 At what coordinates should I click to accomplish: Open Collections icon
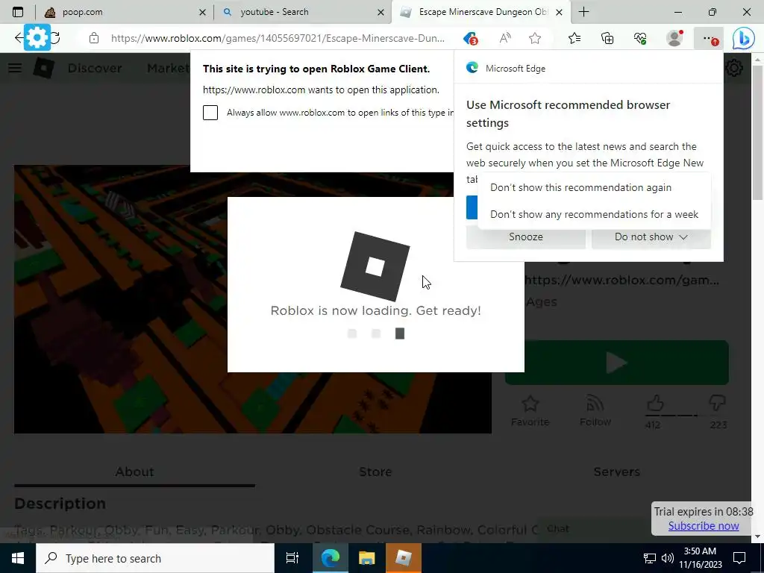(607, 38)
